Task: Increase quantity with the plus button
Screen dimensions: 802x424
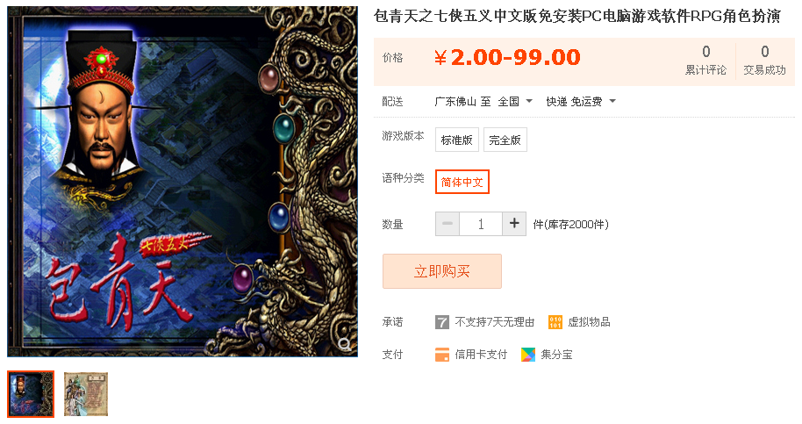Action: 514,224
